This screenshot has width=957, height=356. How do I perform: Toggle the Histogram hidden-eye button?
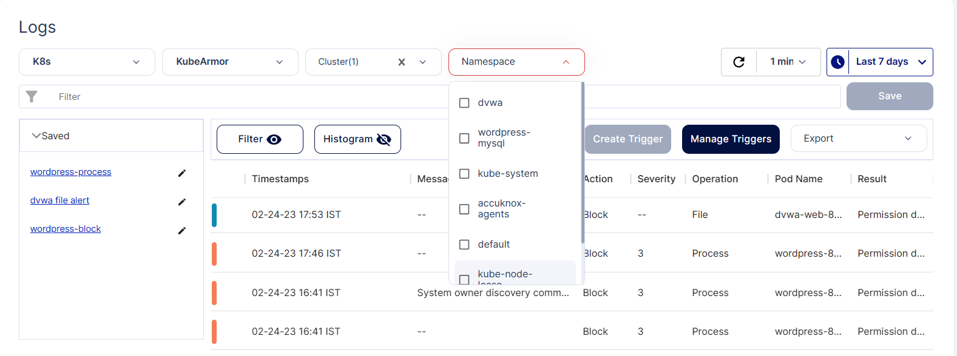pyautogui.click(x=357, y=139)
